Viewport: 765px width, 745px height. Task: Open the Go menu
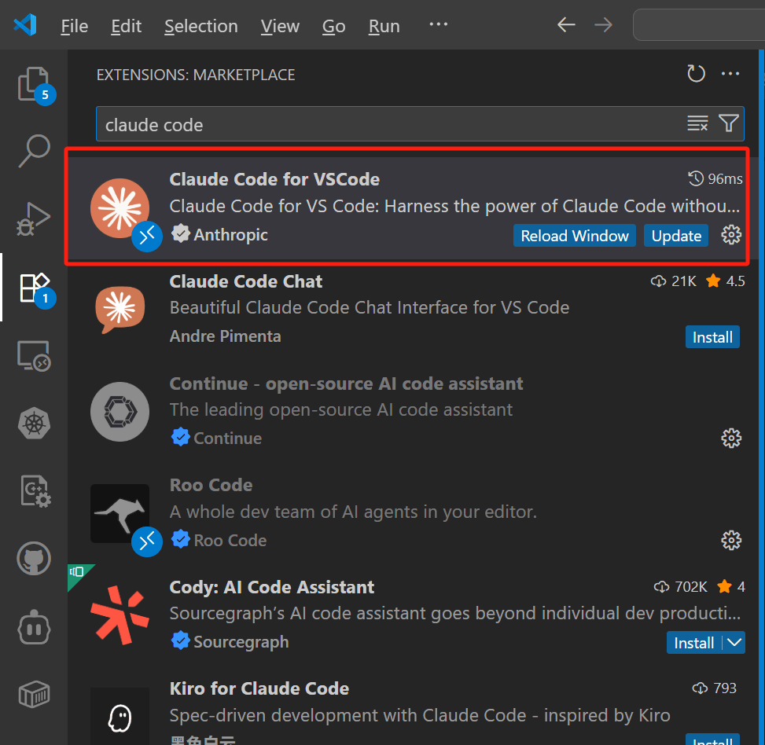pos(333,26)
